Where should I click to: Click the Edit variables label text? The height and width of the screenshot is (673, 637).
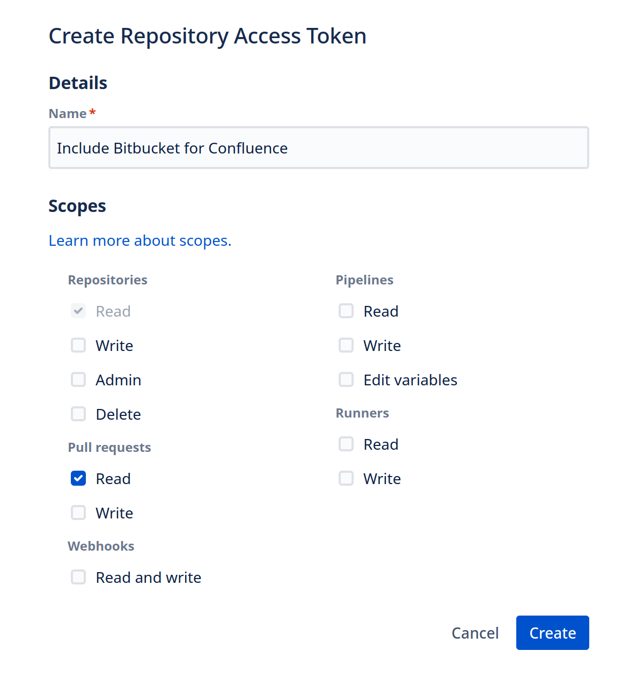click(410, 380)
